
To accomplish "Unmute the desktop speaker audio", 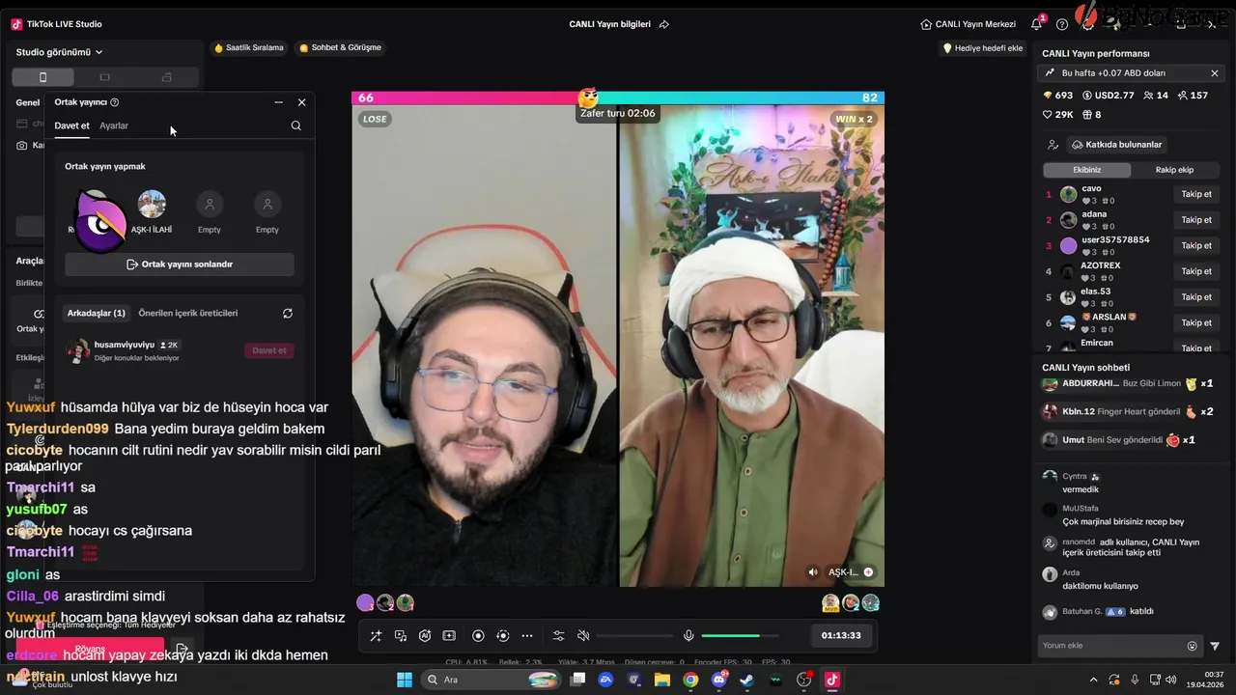I will click(583, 635).
